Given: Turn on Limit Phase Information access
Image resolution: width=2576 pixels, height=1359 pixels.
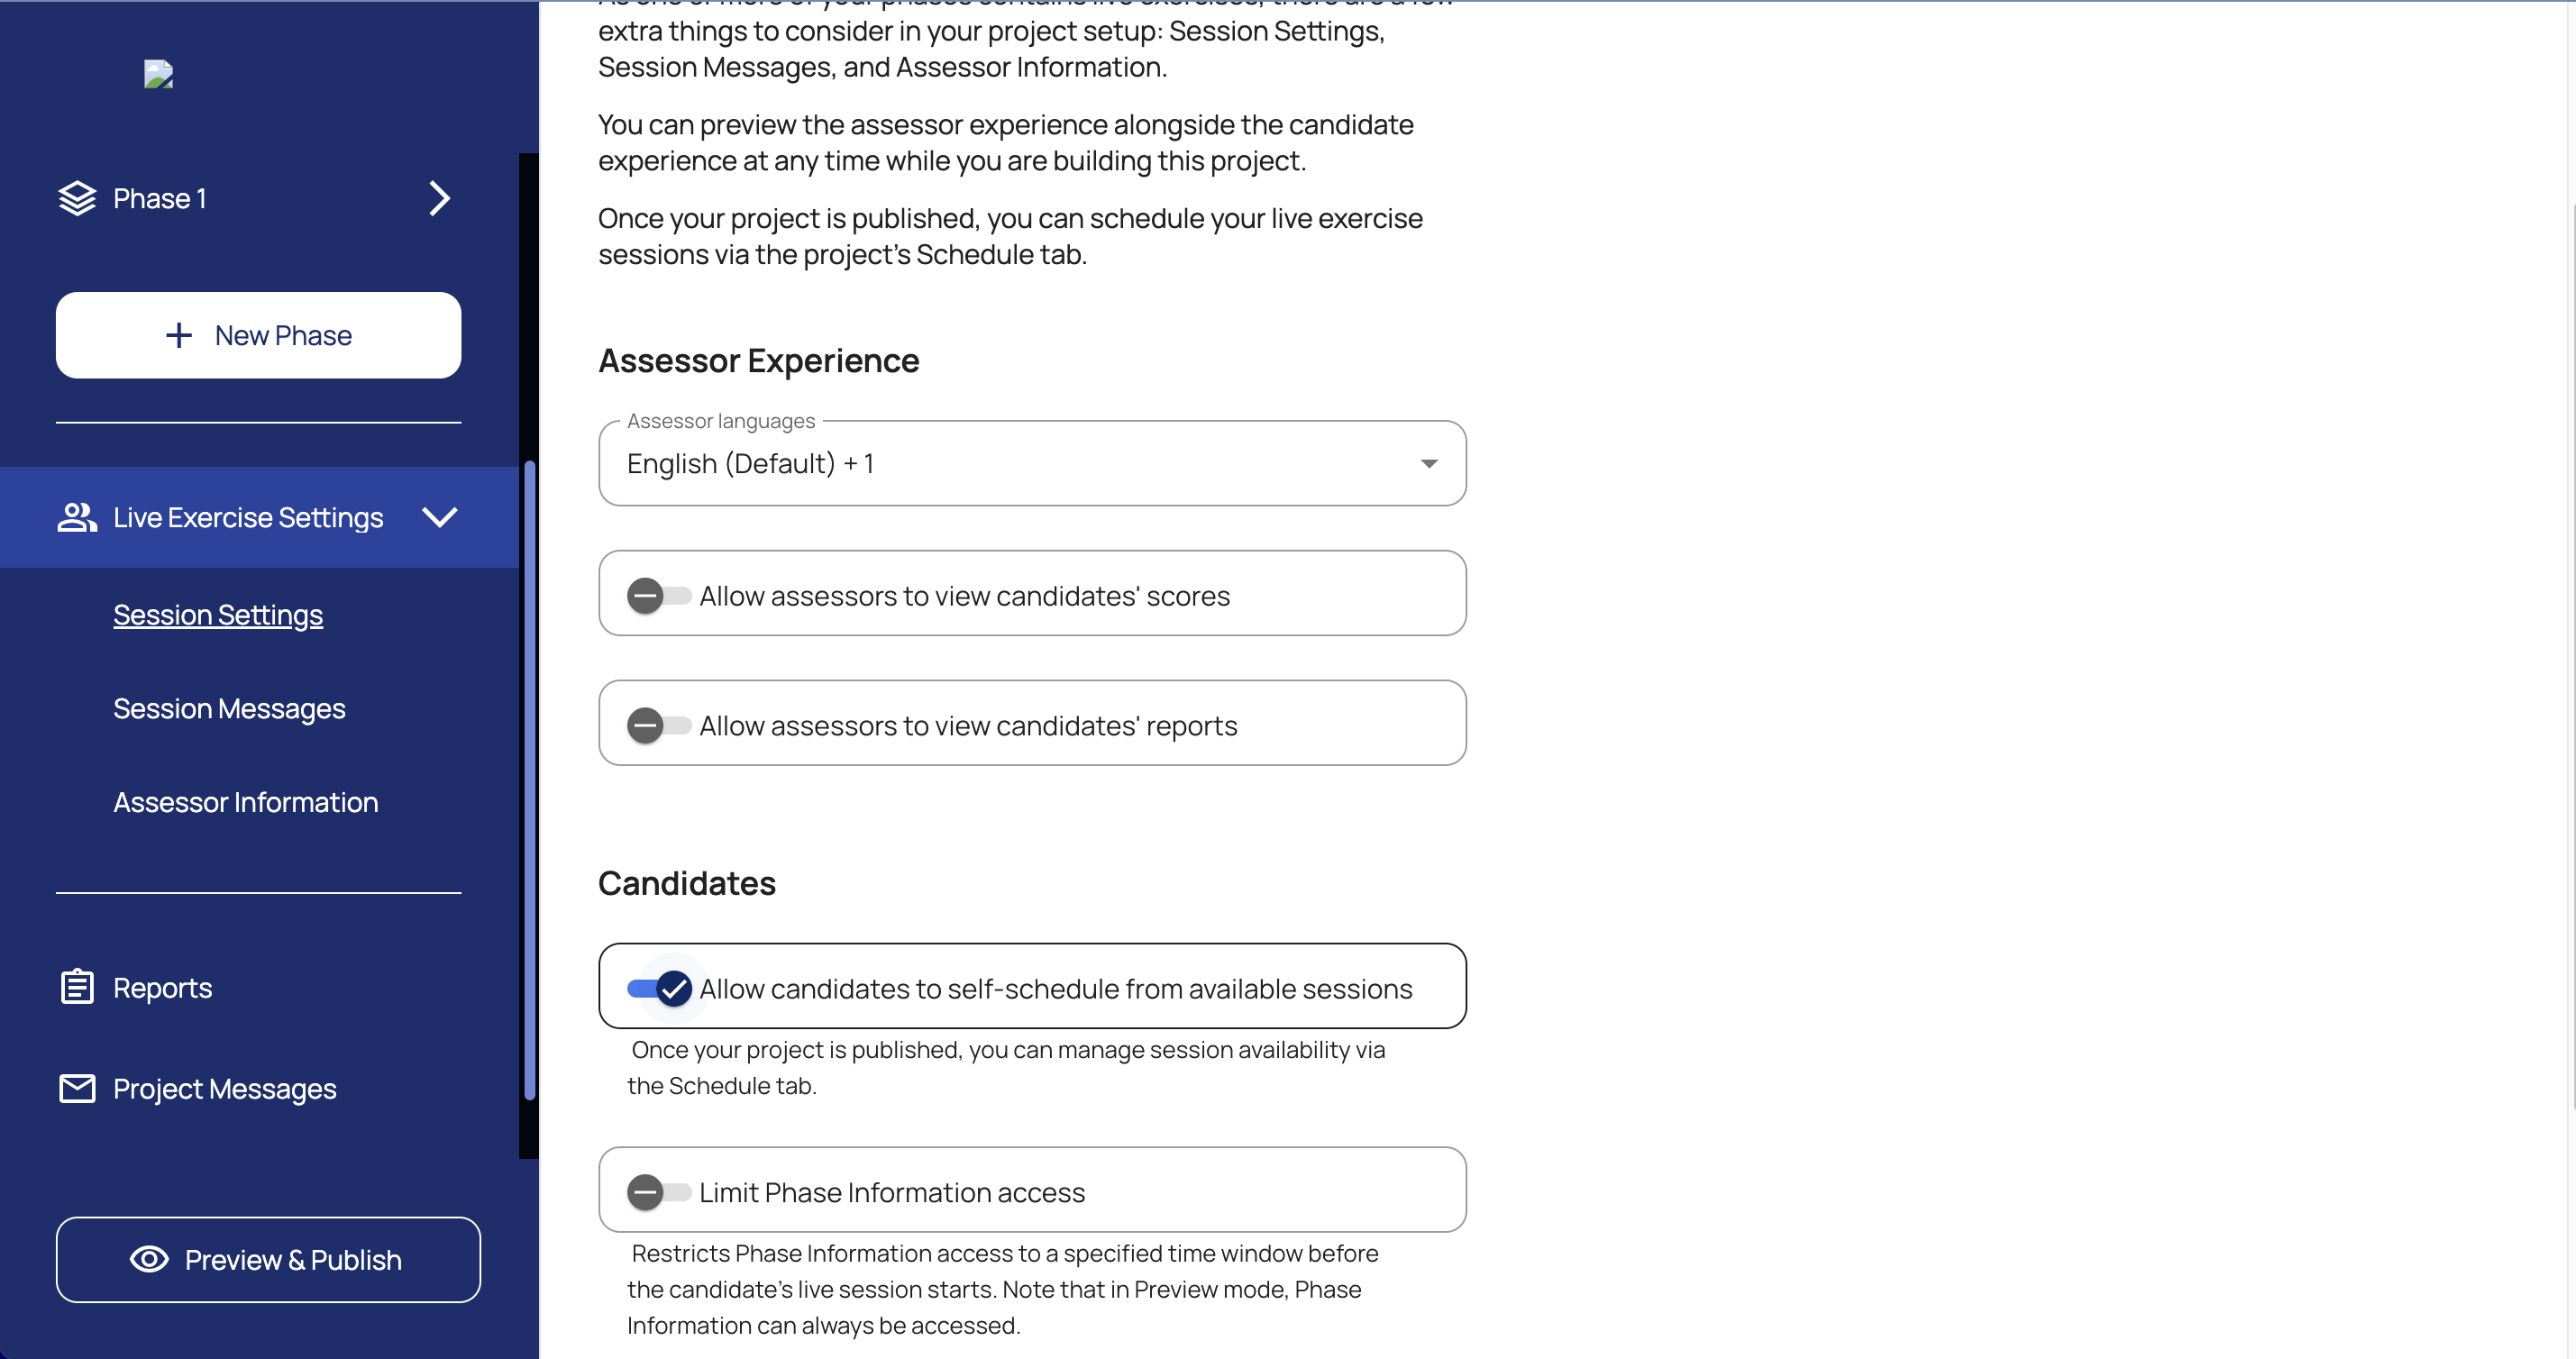Looking at the screenshot, I should tap(658, 1191).
